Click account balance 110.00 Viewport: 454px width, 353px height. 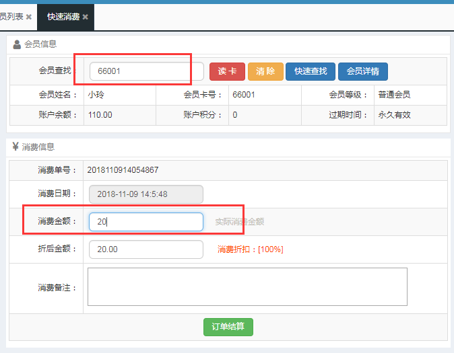point(100,115)
